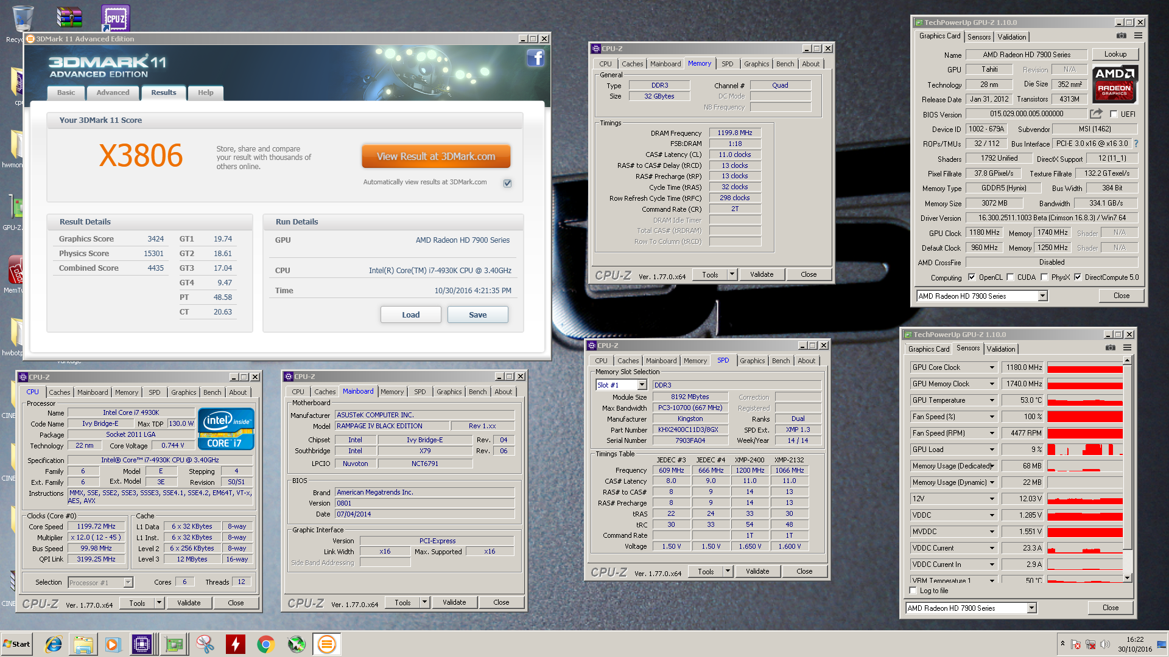Click the GPU Load sensor graph

pos(1084,450)
